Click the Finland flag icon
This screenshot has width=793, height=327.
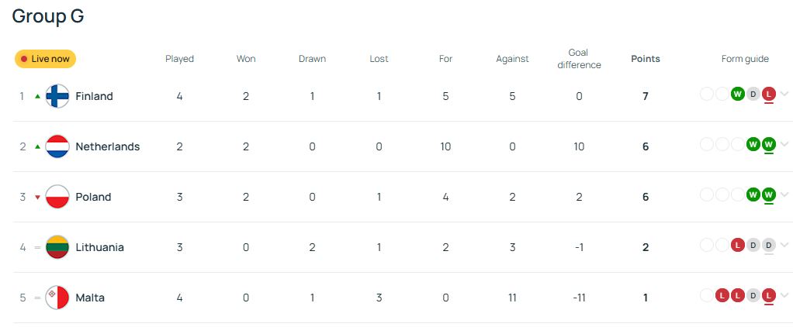tap(57, 96)
